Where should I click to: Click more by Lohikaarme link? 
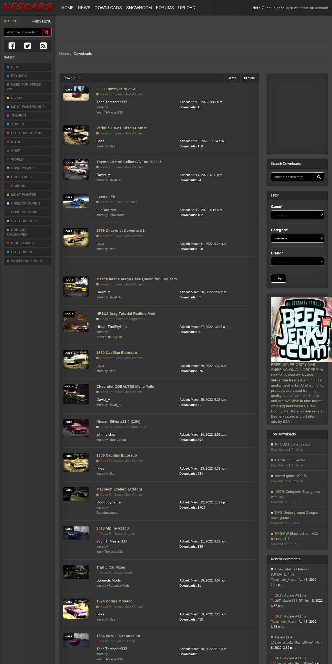(111, 215)
